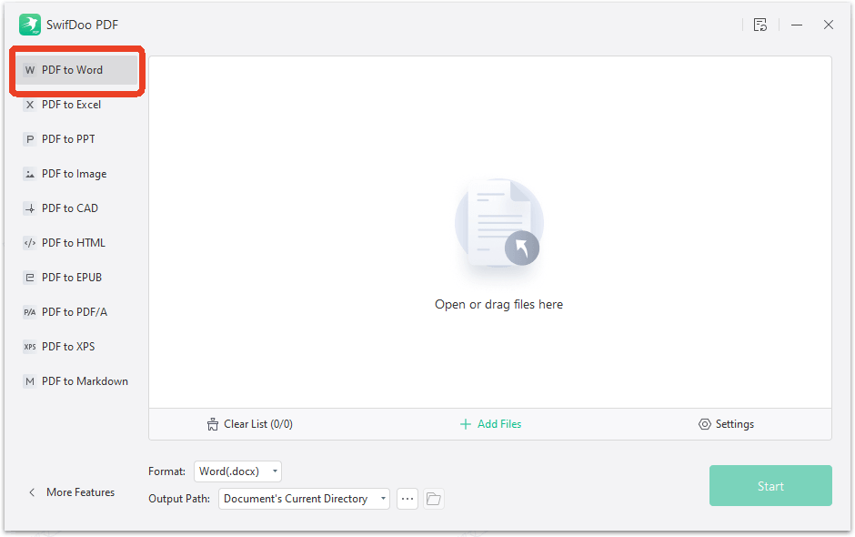Viewport: 855px width, 537px height.
Task: Click the book icon beside PDF to EPUB
Action: 30,278
